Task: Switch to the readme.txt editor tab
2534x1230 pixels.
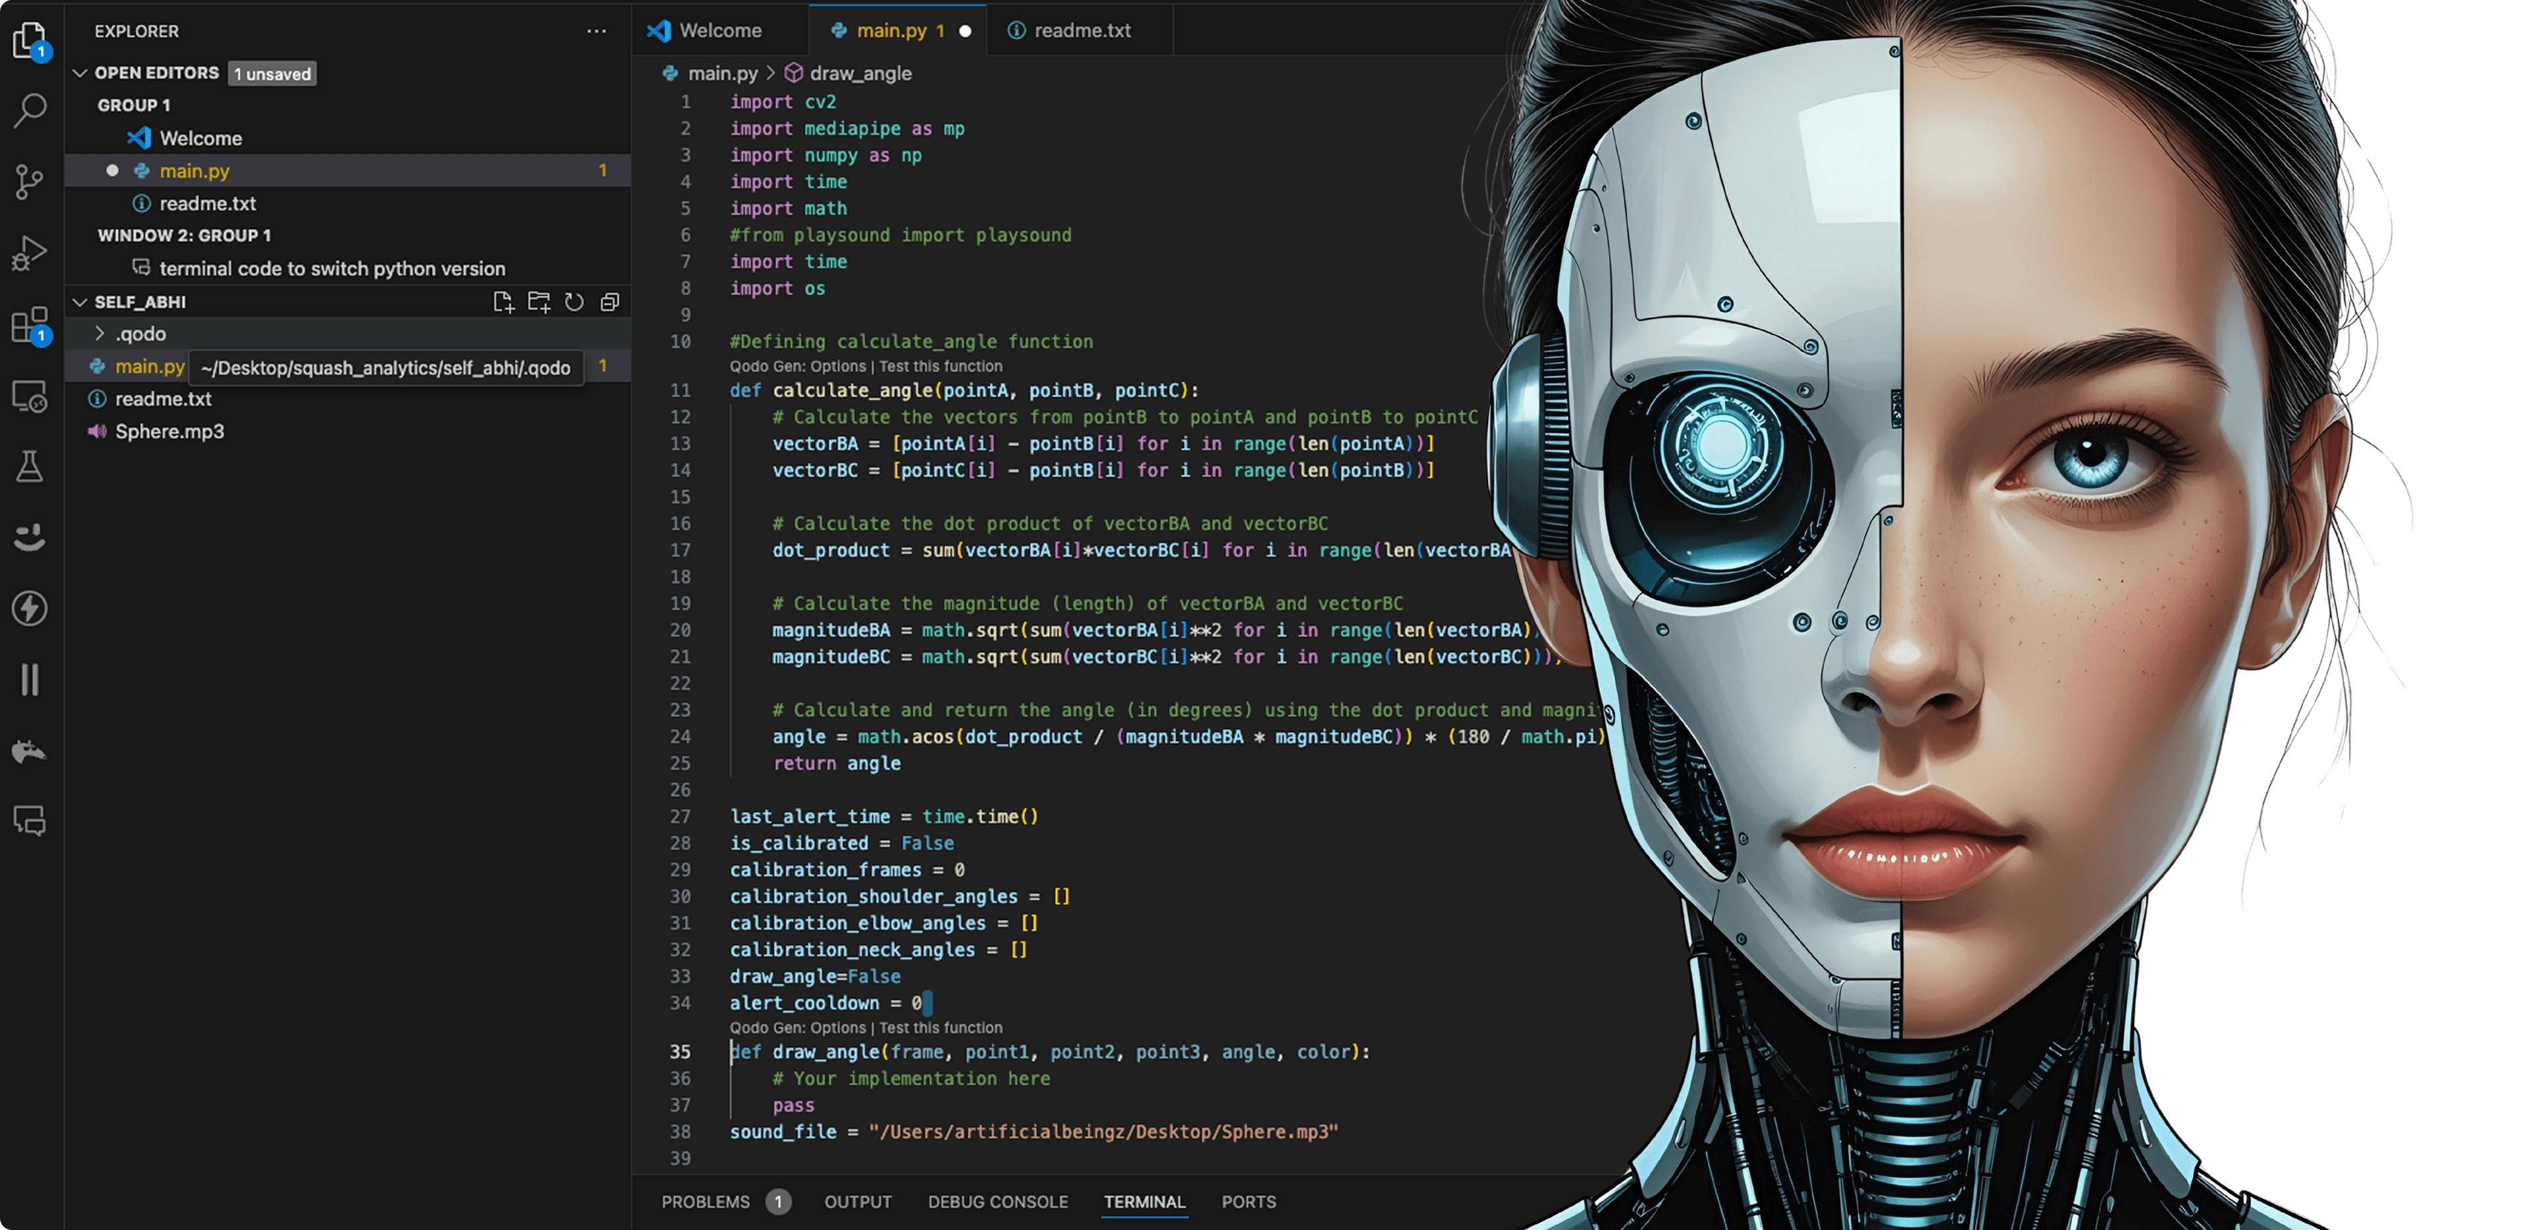Action: click(1081, 30)
